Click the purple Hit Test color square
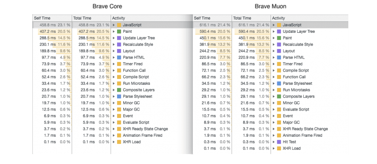The height and width of the screenshot is (164, 377). (279, 142)
